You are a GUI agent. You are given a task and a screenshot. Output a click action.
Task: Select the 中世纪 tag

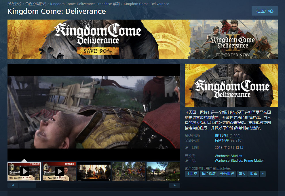click(x=192, y=174)
